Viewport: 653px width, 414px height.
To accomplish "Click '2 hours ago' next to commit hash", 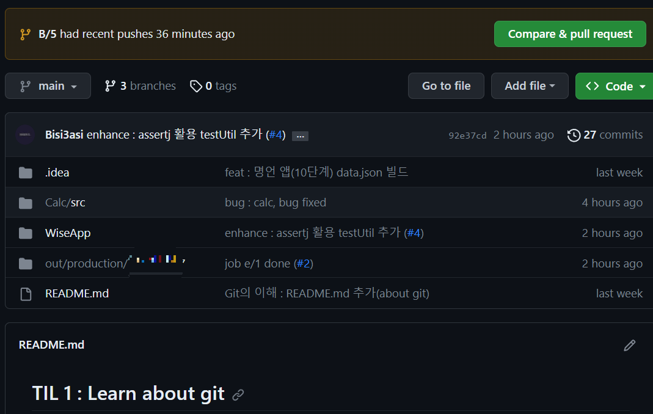I will point(523,134).
